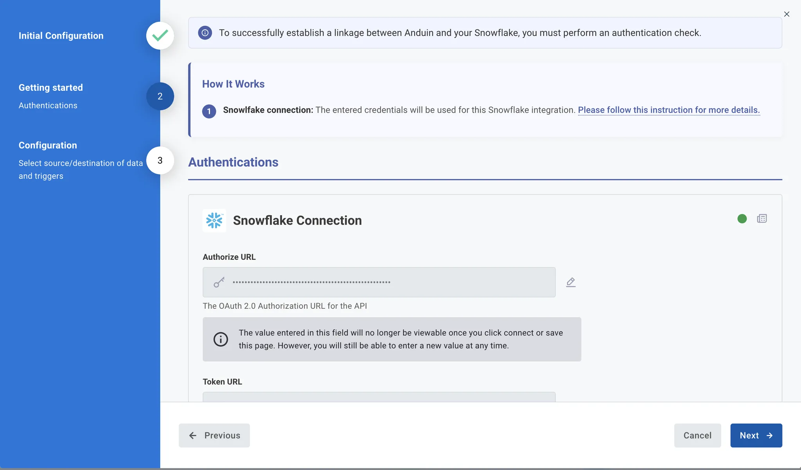This screenshot has height=470, width=801.
Task: Open the instruction link for more details
Action: coord(669,110)
